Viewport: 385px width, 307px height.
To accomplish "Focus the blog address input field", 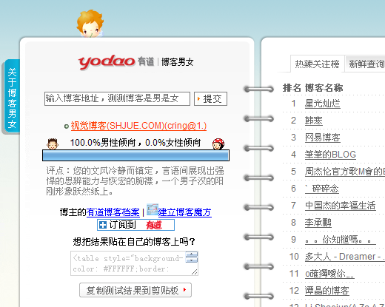I will pos(117,98).
